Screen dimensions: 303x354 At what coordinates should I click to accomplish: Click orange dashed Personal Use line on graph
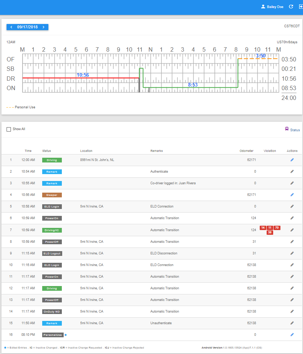[258, 59]
